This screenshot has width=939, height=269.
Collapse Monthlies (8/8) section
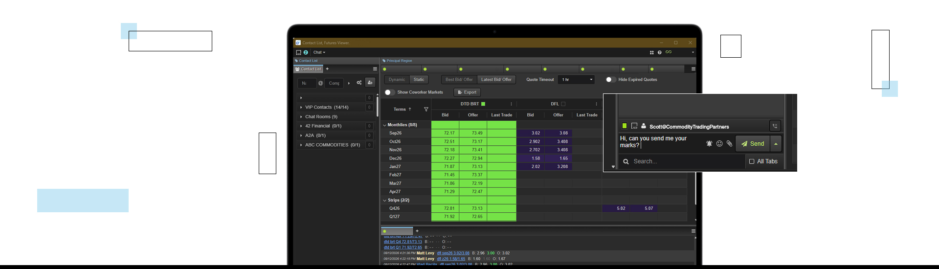click(x=384, y=125)
